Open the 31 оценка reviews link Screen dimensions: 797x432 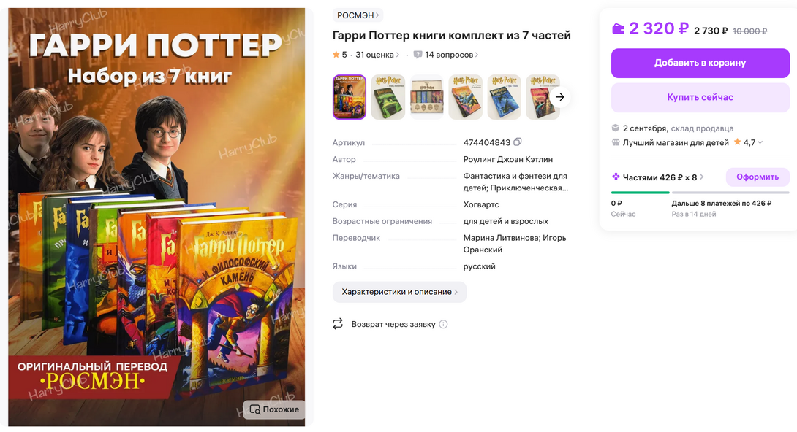pyautogui.click(x=377, y=55)
